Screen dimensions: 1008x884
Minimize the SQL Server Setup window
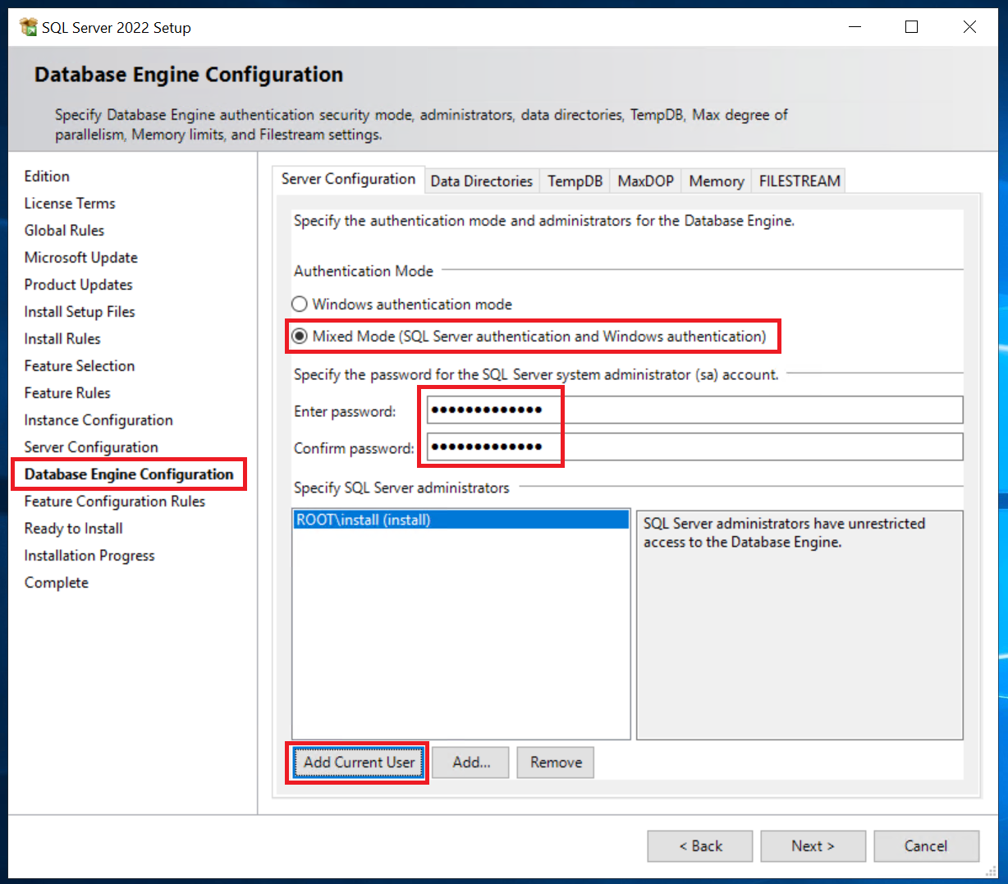(x=855, y=27)
